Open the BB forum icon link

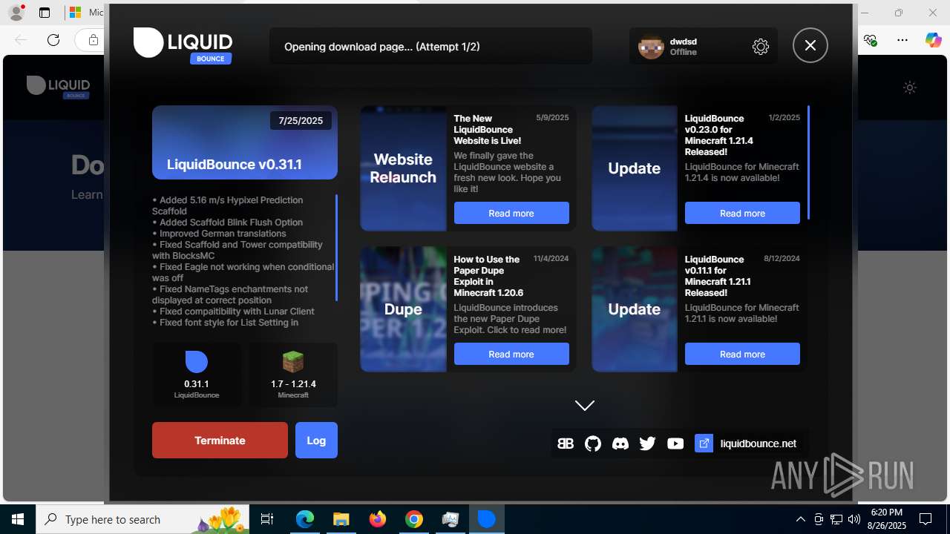(566, 444)
